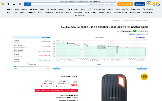This screenshot has width=162, height=101.
Task: Open the product comparison bar-chart icon
Action: tap(14, 4)
